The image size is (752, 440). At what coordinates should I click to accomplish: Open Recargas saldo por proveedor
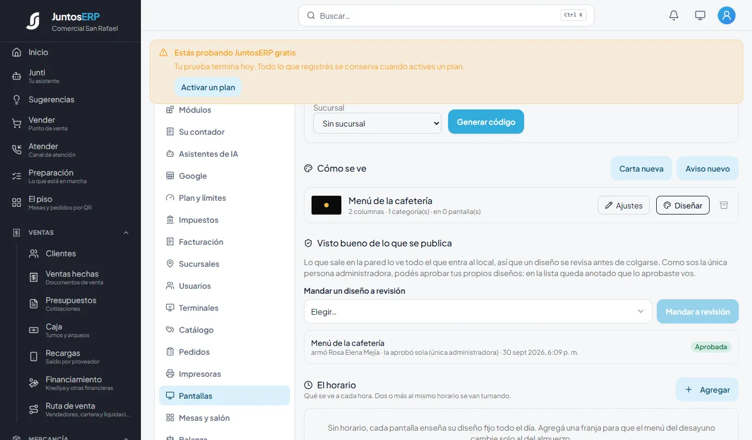[79, 356]
